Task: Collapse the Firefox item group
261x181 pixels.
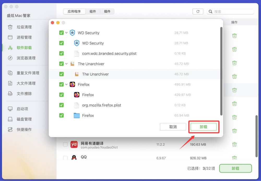Action: click(66, 84)
